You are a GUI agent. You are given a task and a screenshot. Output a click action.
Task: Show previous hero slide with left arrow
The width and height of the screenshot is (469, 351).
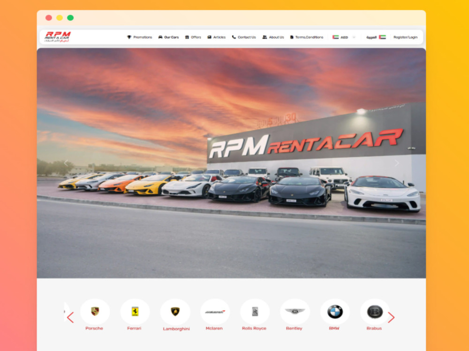(x=66, y=163)
